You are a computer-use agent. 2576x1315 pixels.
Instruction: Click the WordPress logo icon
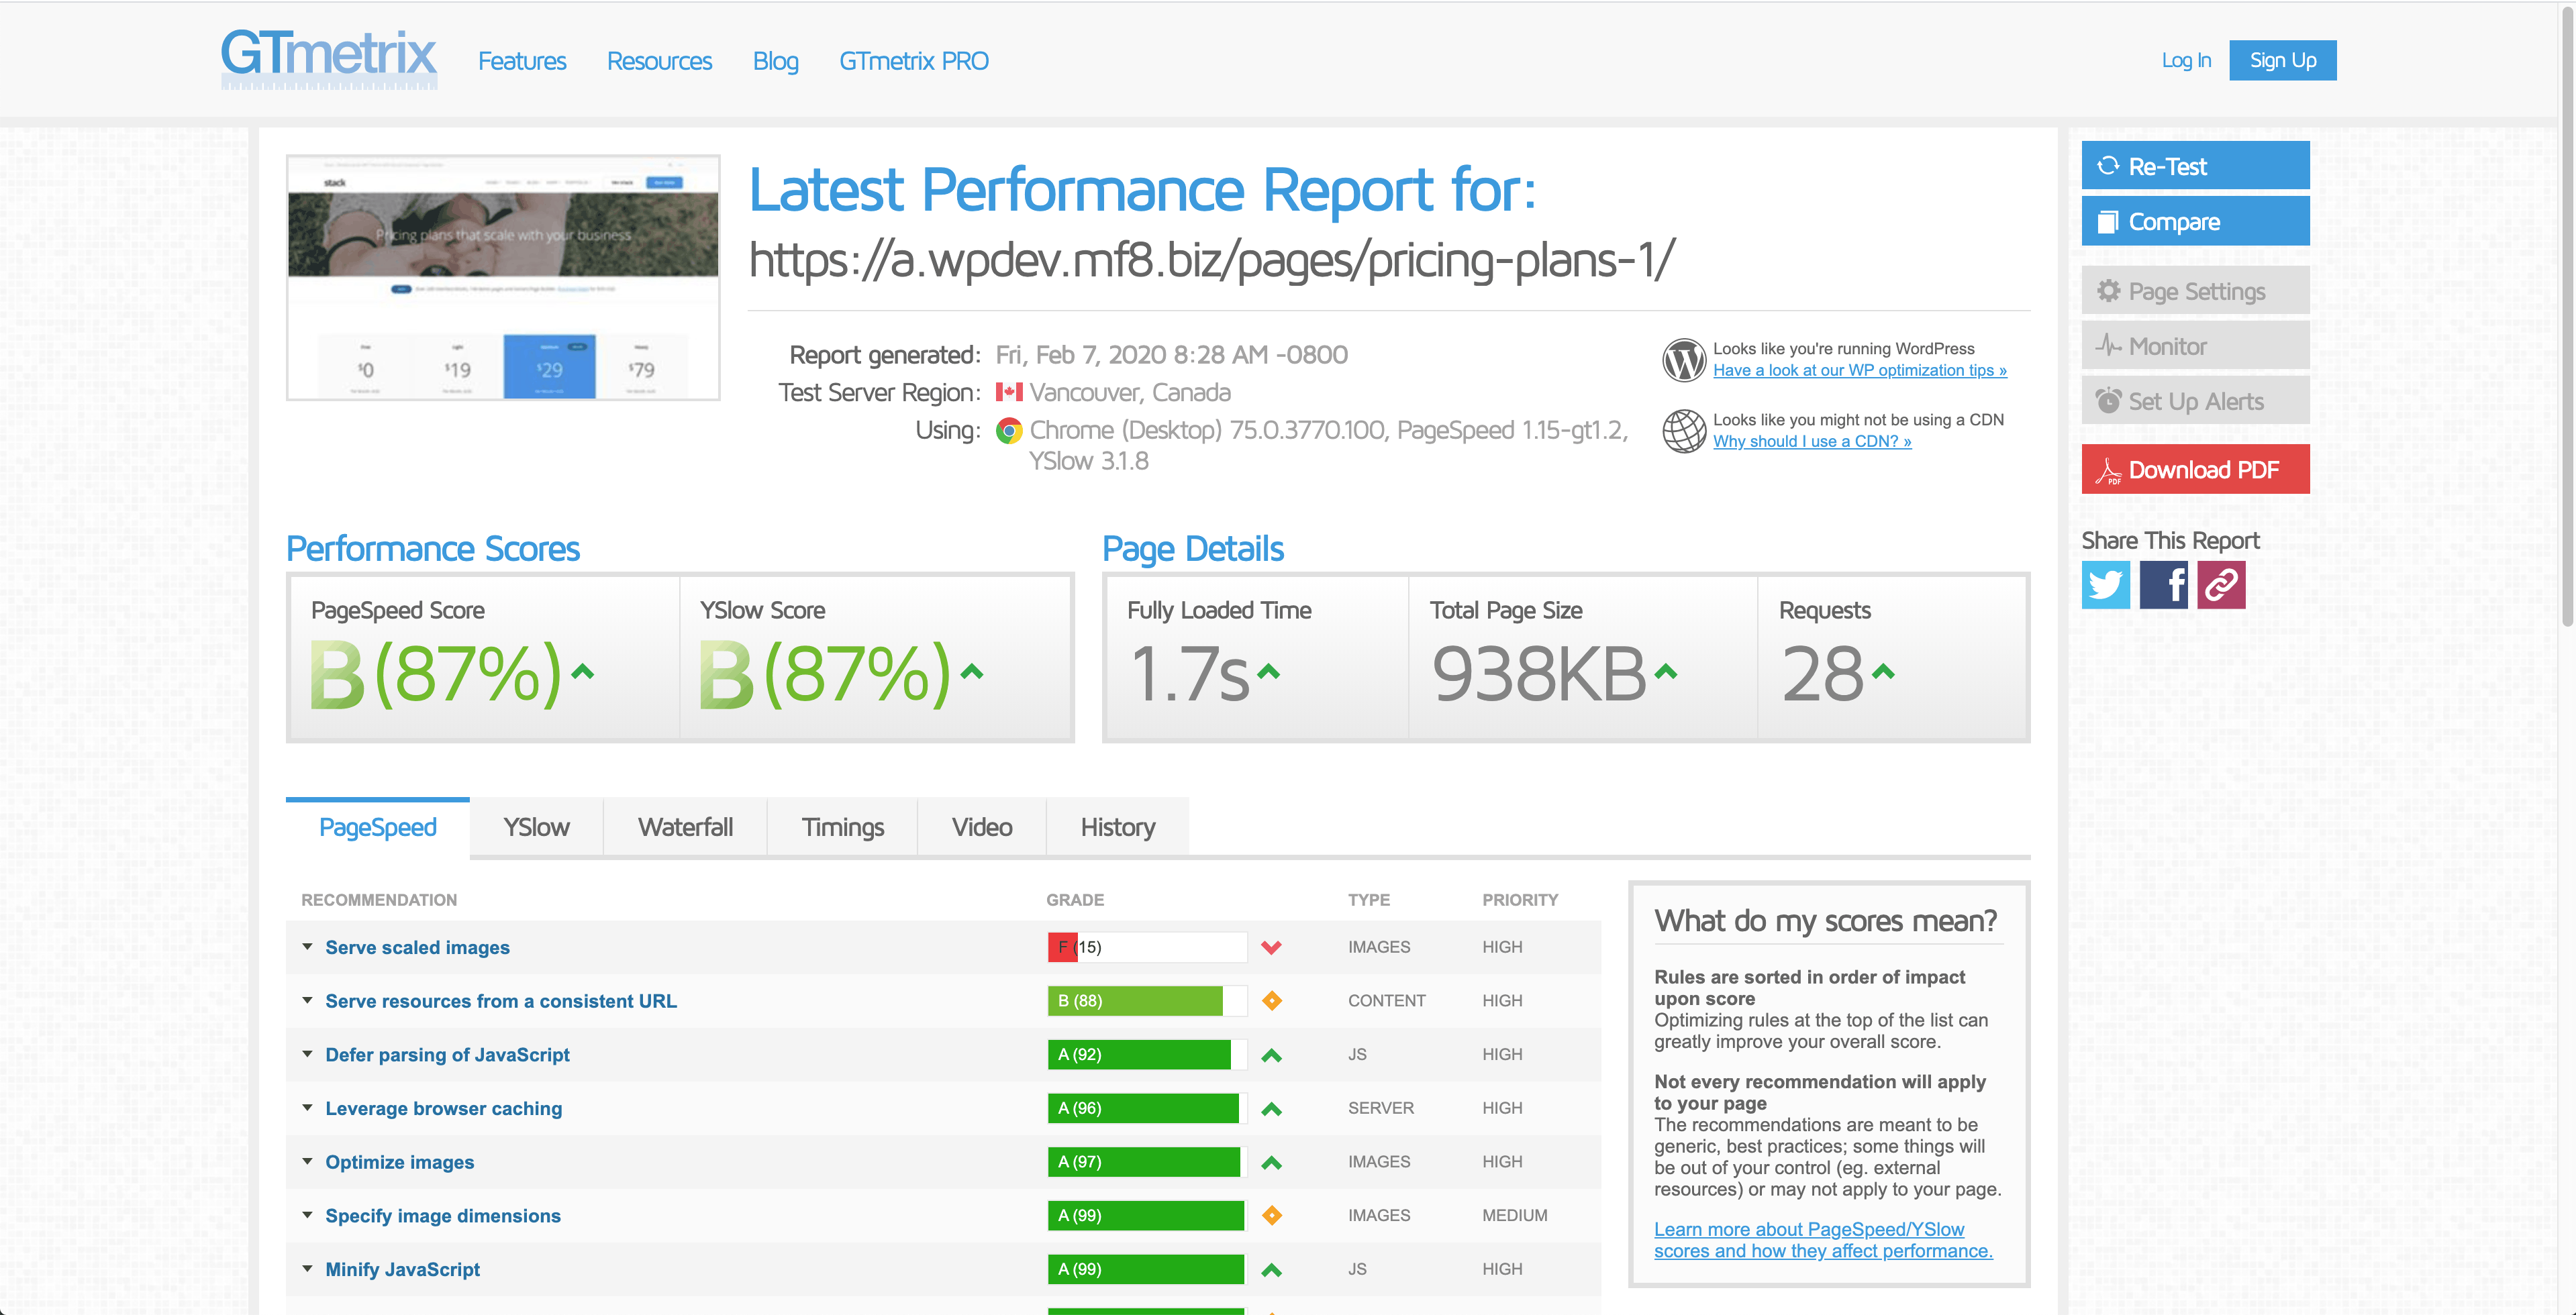[x=1684, y=360]
